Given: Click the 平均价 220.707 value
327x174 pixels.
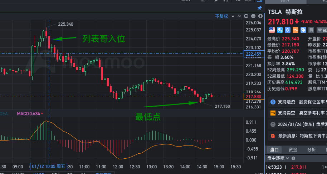Looking at the screenshot, I should point(291,51).
